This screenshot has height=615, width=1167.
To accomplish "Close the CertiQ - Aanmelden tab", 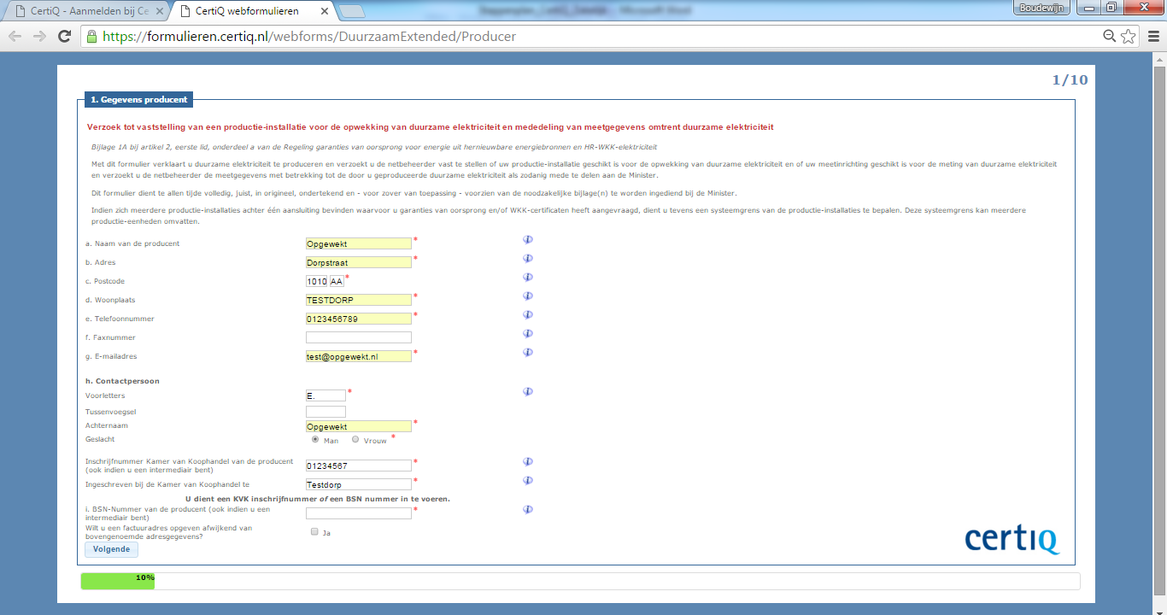I will click(x=159, y=11).
